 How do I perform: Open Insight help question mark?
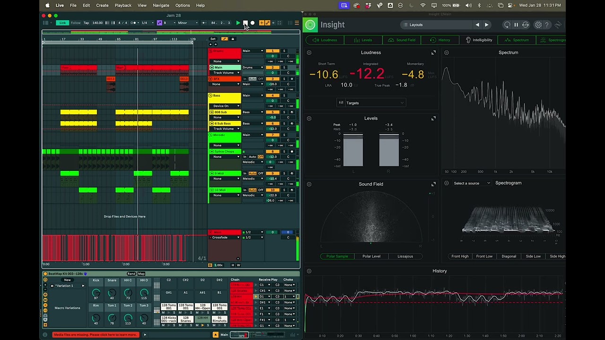tap(547, 25)
